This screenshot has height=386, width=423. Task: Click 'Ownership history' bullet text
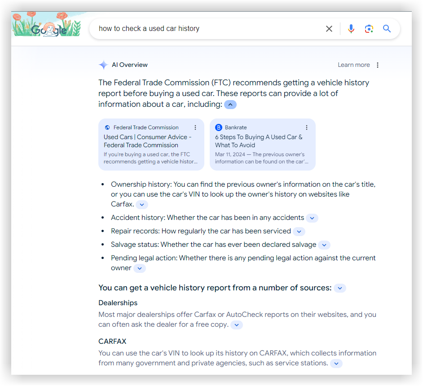pyautogui.click(x=243, y=194)
